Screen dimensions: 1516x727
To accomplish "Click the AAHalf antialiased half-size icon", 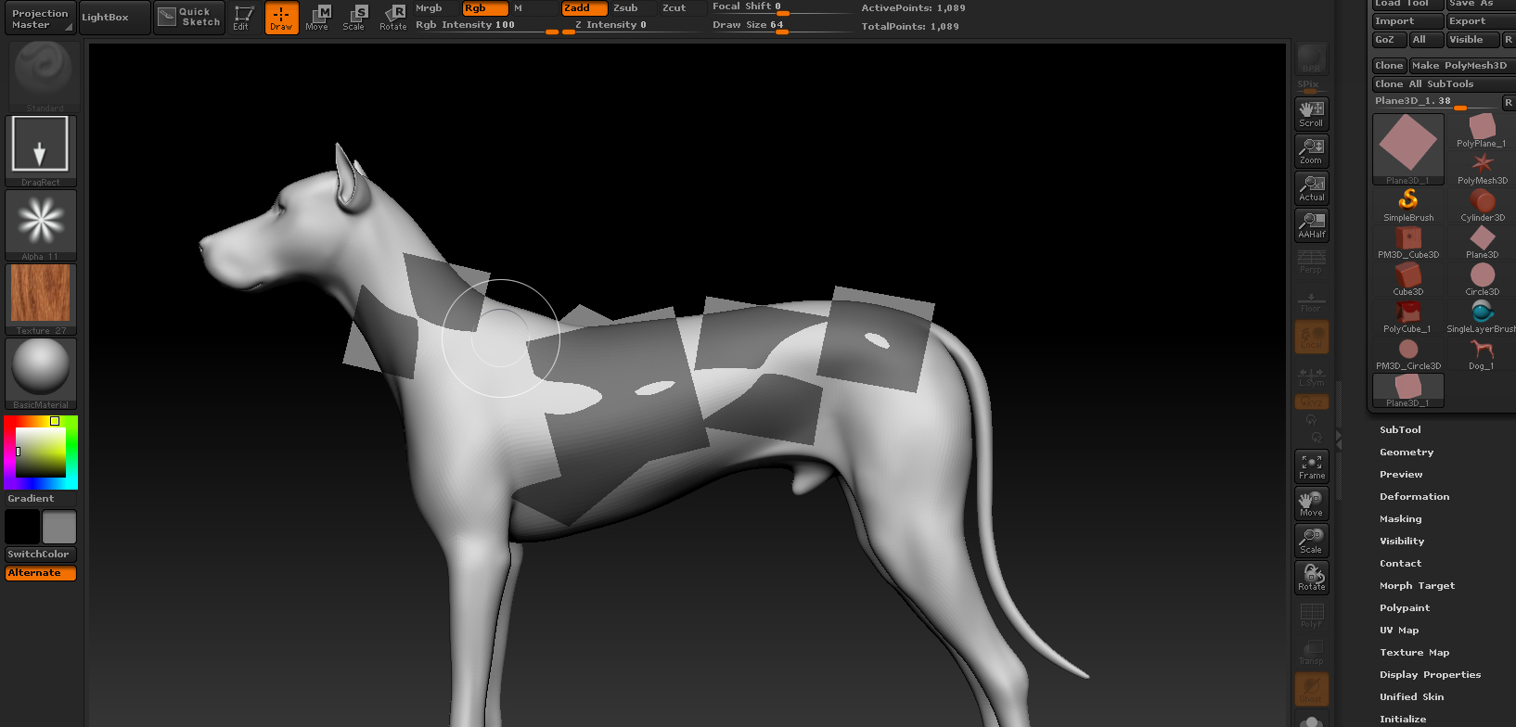I will 1312,225.
